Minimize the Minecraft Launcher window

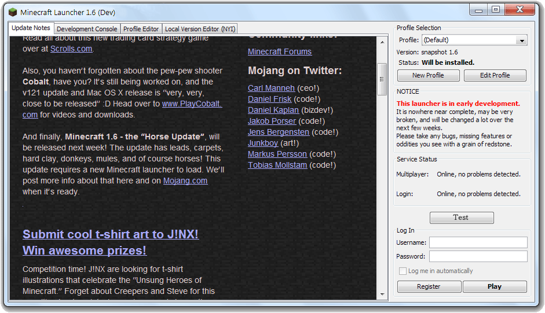pos(478,10)
